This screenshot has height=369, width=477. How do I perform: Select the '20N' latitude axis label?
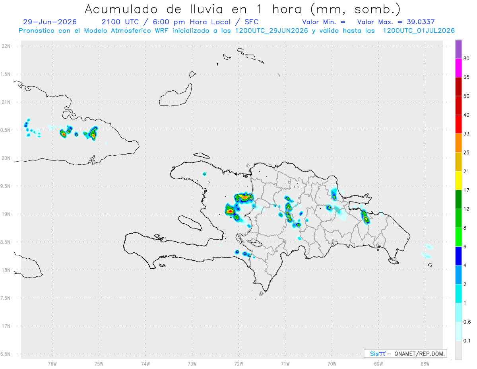[7, 158]
